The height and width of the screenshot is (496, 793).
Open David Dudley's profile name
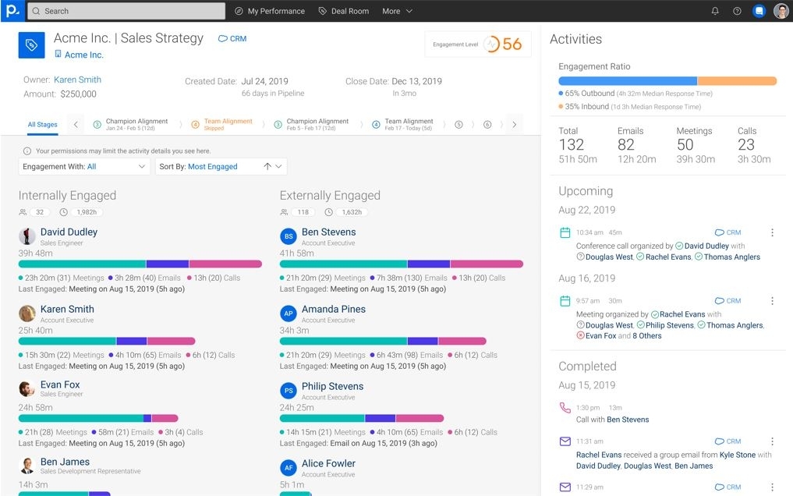(x=69, y=232)
